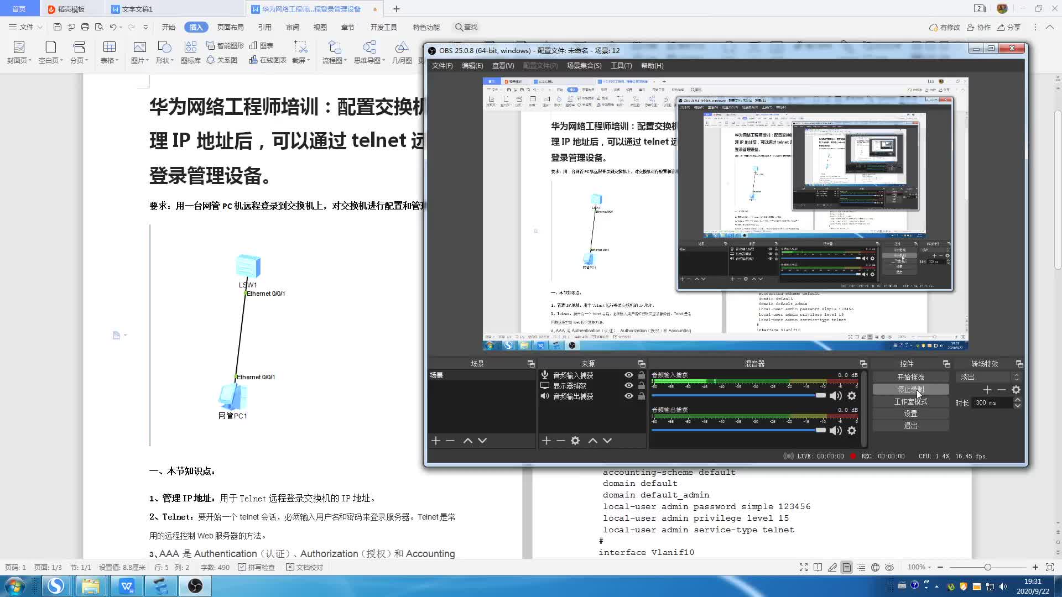Viewport: 1062px width, 597px height.
Task: Click the 几何图 geometry tool
Action: click(402, 53)
